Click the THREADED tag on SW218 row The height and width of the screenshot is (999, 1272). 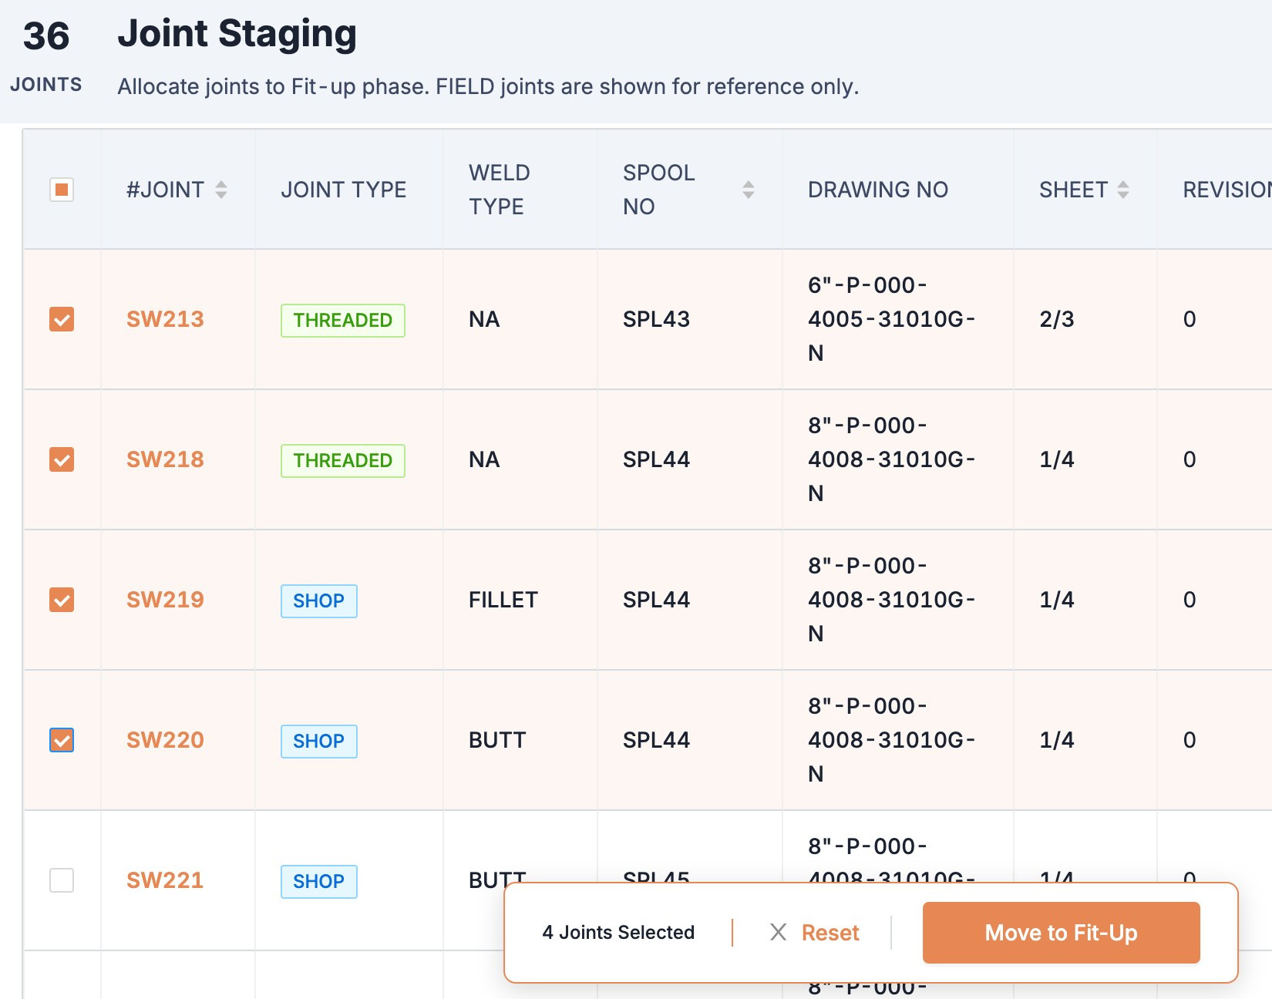tap(343, 461)
